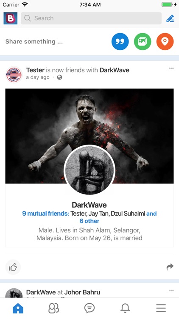179x319 pixels.
Task: Tap the green photo share icon
Action: pyautogui.click(x=143, y=42)
